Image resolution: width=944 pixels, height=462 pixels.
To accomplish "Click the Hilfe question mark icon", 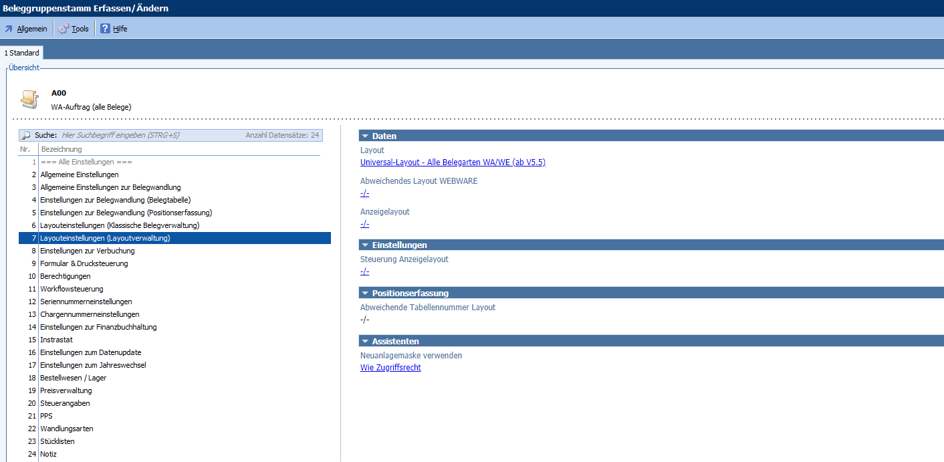I will click(x=105, y=29).
